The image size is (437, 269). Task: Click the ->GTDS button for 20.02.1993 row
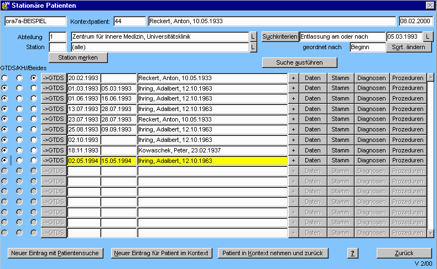point(54,78)
